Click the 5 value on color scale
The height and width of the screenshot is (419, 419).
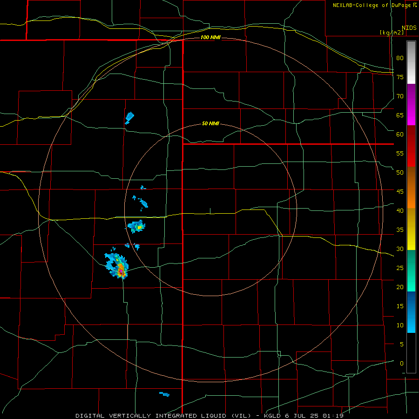(402, 345)
